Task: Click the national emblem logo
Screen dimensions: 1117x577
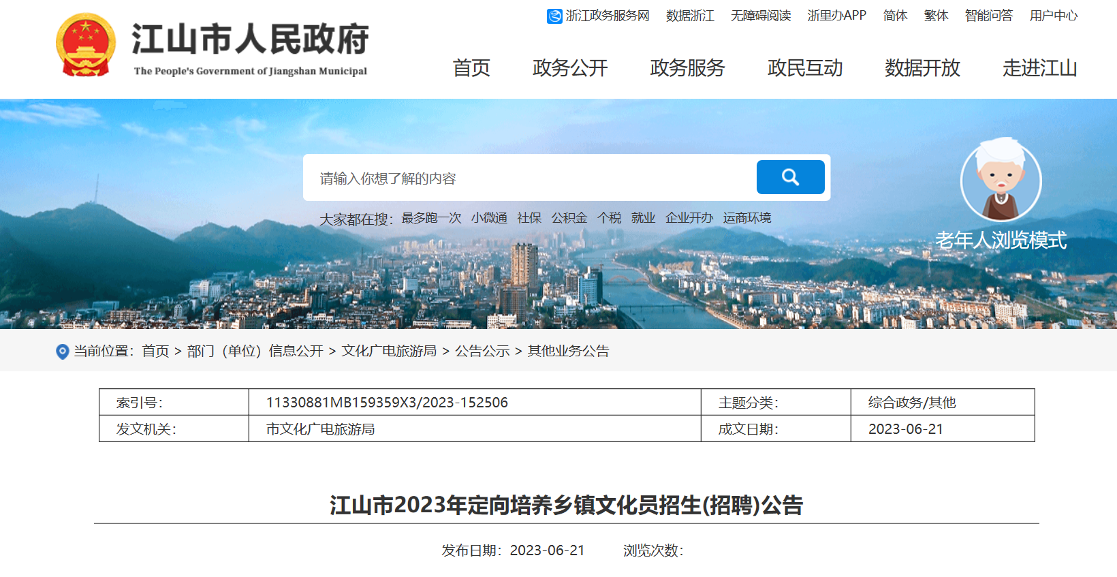Action: click(x=85, y=44)
